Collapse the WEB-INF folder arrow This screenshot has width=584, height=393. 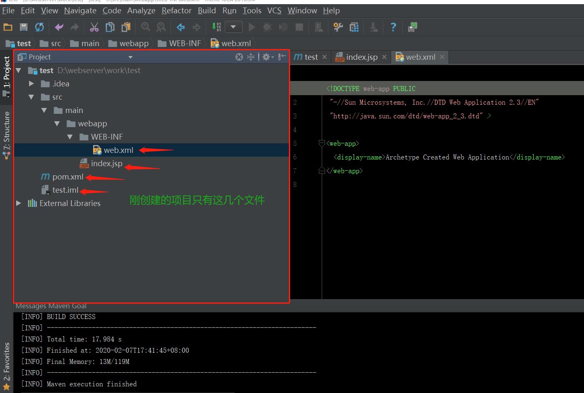point(70,137)
